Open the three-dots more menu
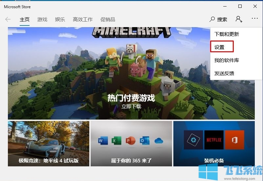Screen dimensions: 263x181 coord(255,19)
